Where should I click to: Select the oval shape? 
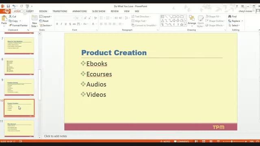tap(178, 17)
